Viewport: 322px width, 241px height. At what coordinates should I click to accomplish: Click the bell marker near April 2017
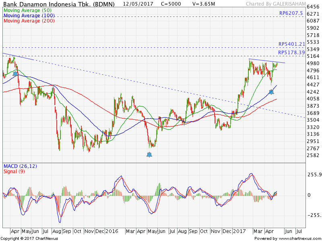click(x=271, y=92)
